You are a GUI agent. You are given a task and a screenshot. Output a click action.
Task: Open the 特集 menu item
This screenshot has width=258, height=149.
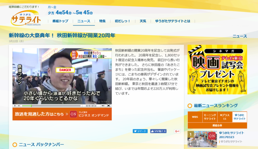click(102, 21)
